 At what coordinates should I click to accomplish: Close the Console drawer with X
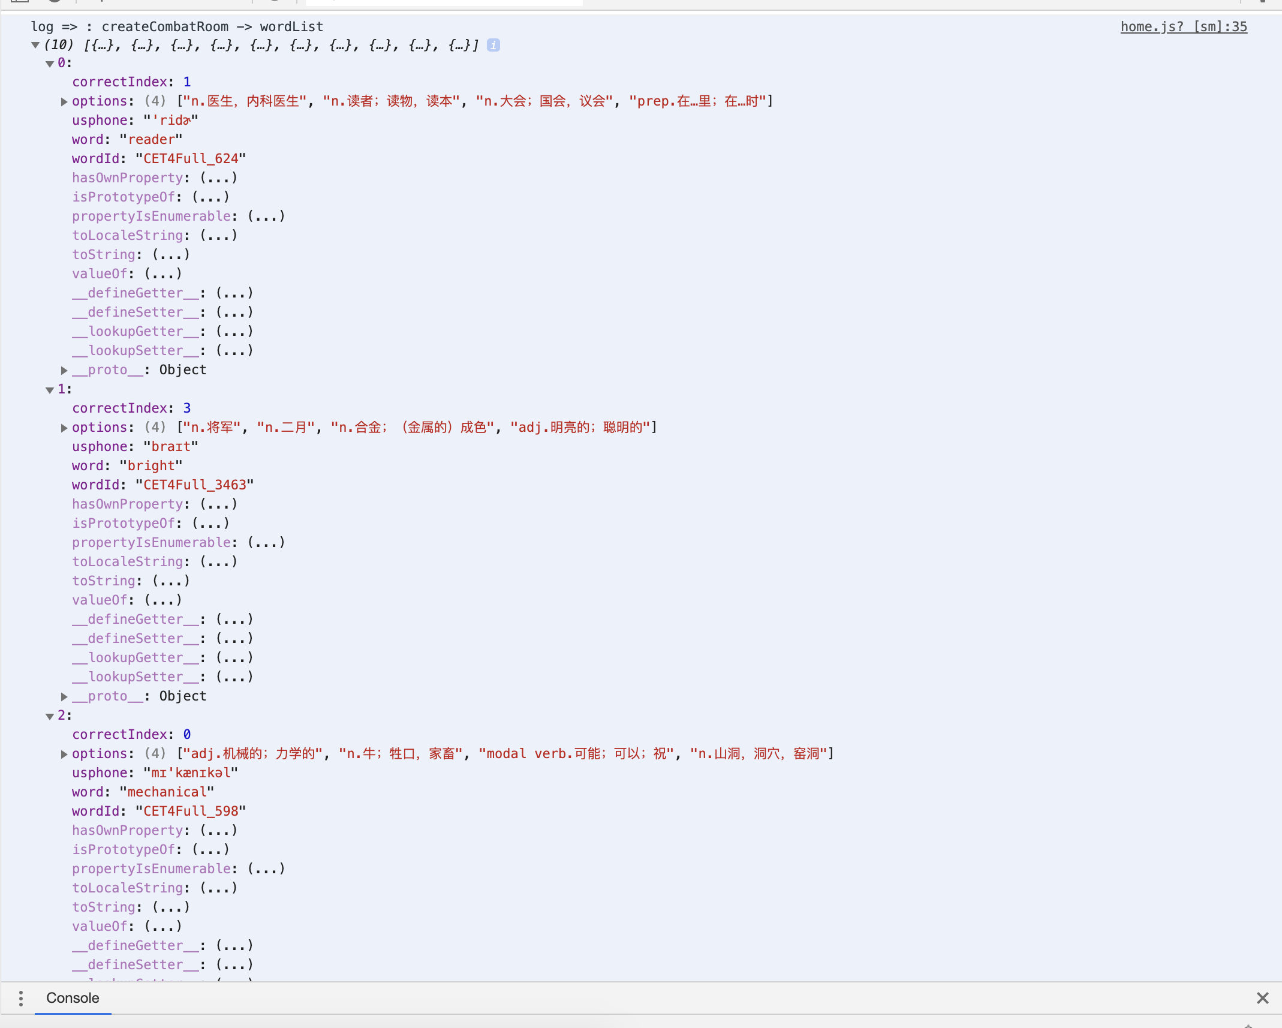click(1262, 998)
